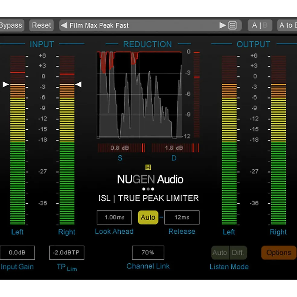Image resolution: width=297 pixels, height=297 pixels.
Task: Click the Right input level meter
Action: [x=67, y=140]
